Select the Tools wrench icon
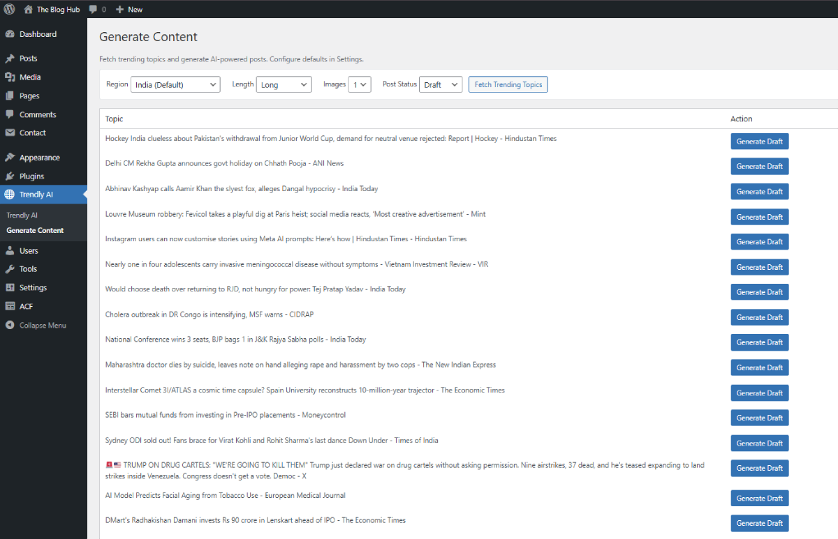This screenshot has width=838, height=539. pos(11,268)
